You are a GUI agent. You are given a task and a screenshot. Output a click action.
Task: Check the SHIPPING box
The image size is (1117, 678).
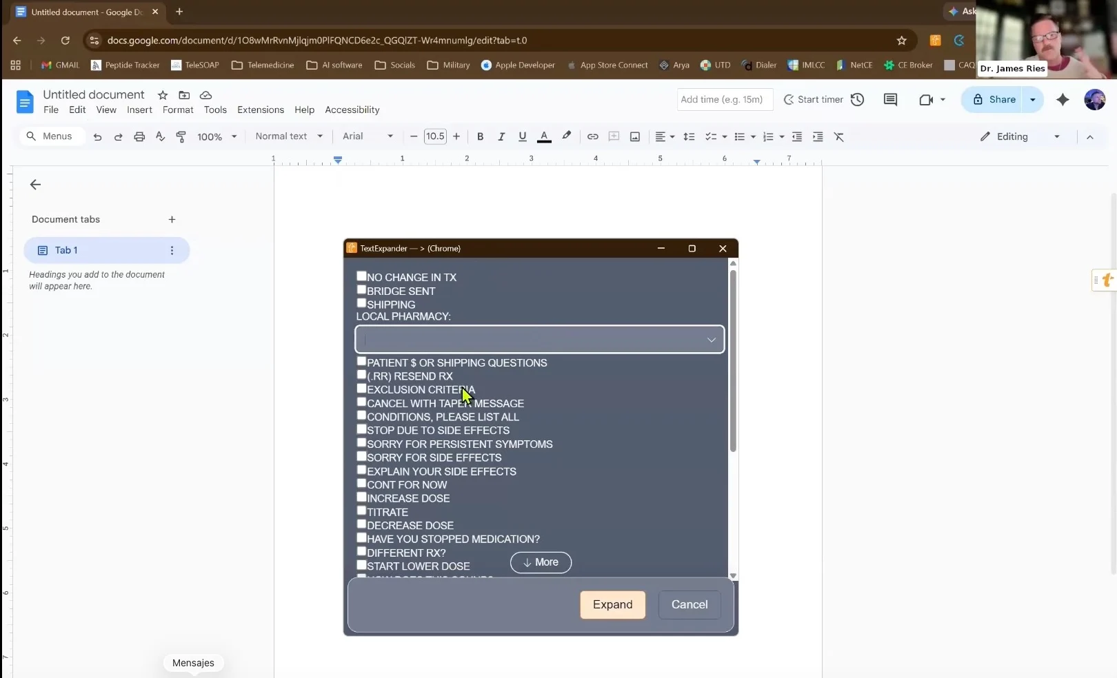point(361,303)
